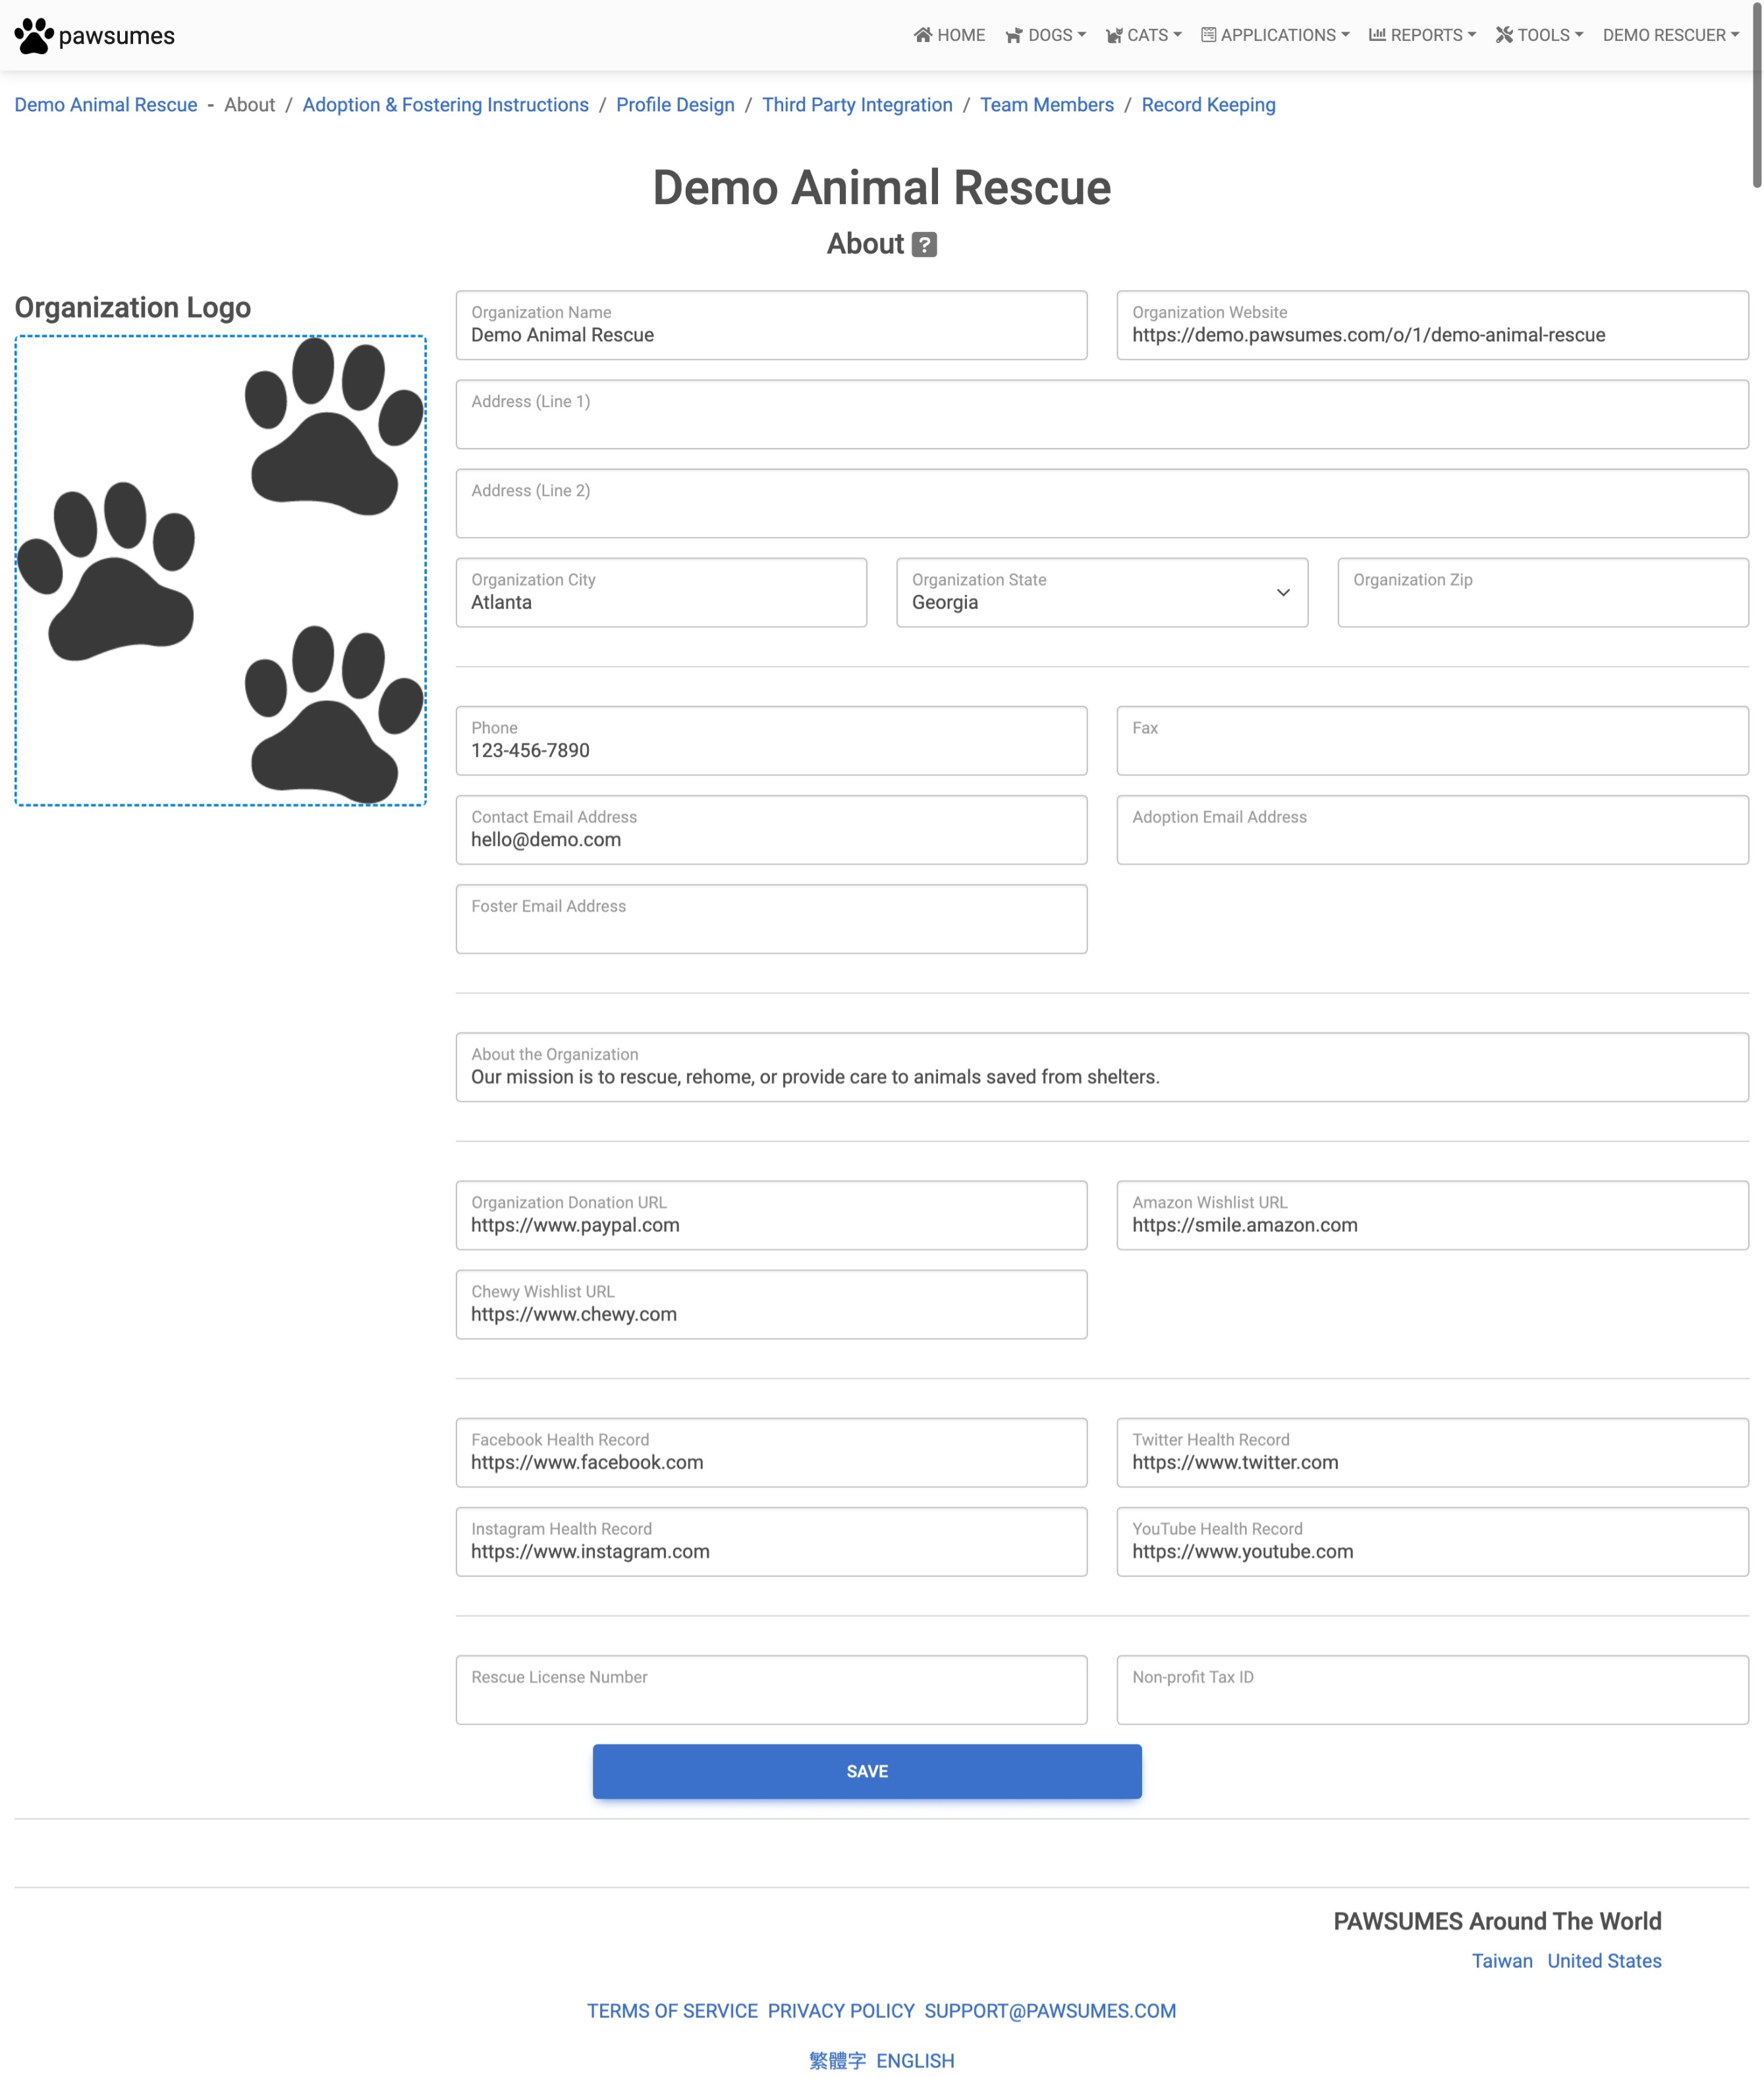
Task: Click the Third Party Integration link
Action: [856, 105]
